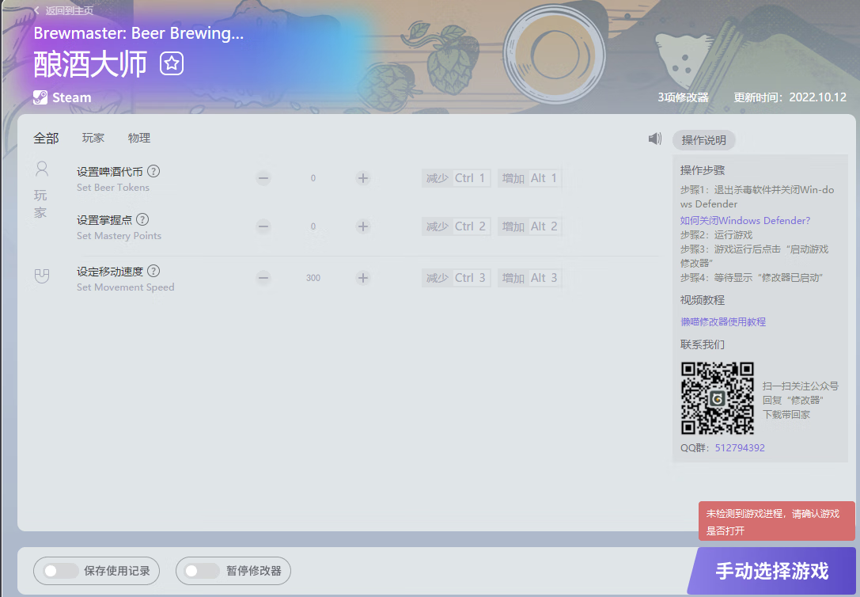Click the 操作说明 button
860x597 pixels.
(703, 140)
